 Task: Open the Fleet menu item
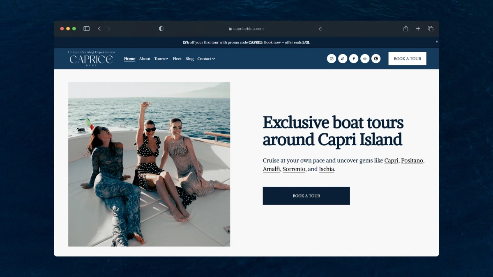click(177, 59)
